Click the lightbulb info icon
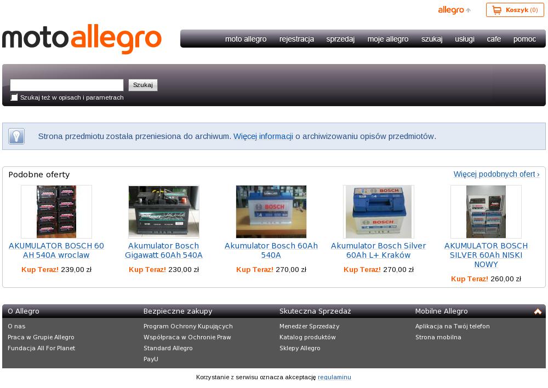Screen dimensions: 548x388 (x=16, y=136)
